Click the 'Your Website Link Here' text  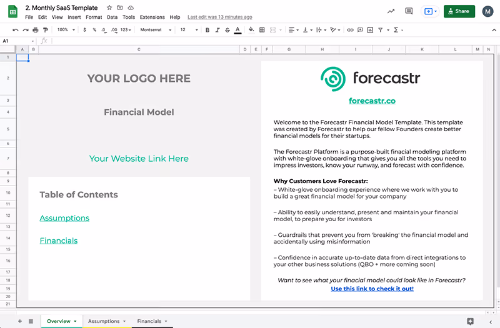point(139,159)
